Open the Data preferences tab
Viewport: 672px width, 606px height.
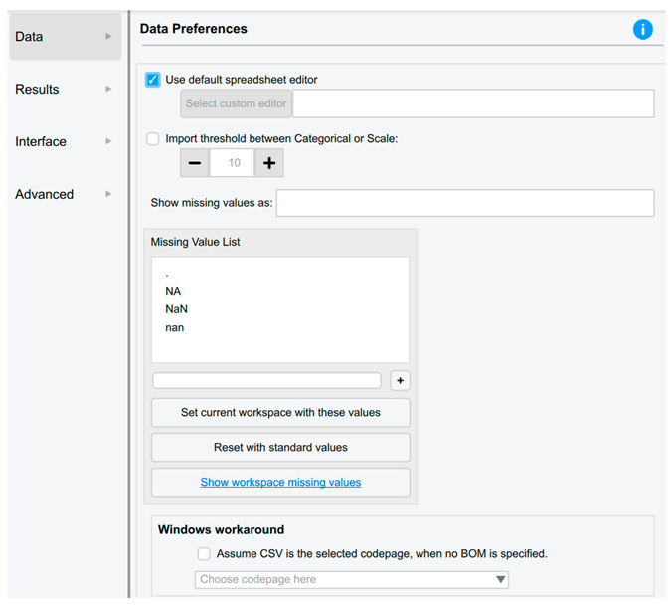(x=64, y=37)
